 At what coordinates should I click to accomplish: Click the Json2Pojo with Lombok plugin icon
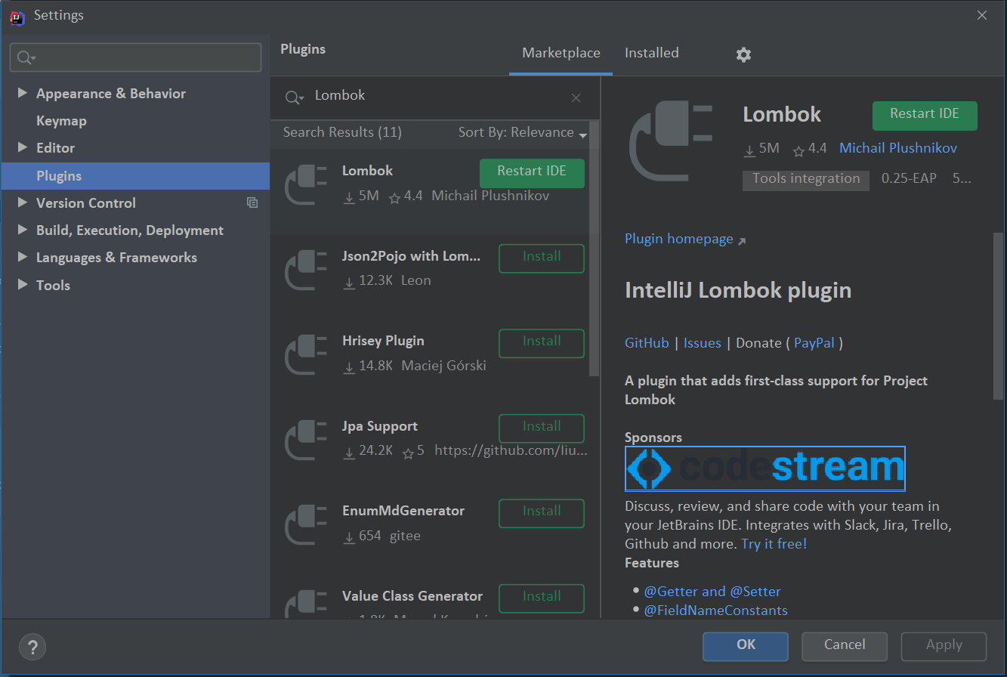pos(306,270)
